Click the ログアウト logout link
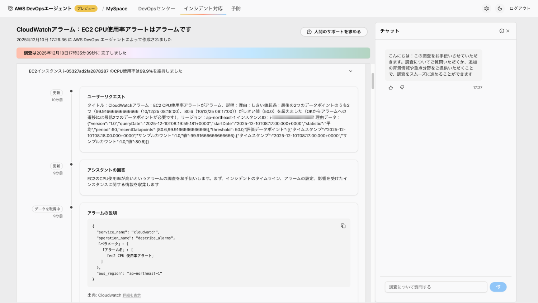The image size is (538, 303). 520,9
